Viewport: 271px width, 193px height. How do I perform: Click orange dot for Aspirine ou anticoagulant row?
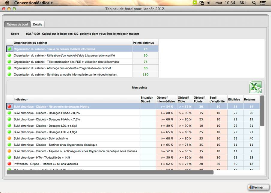tap(10, 151)
